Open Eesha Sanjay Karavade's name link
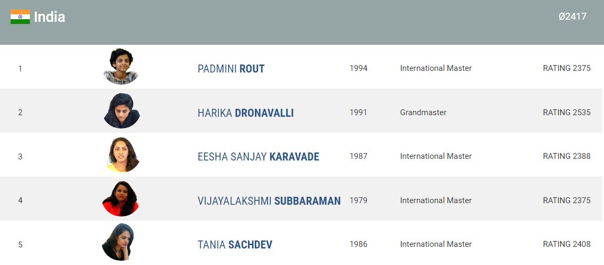 (x=258, y=157)
